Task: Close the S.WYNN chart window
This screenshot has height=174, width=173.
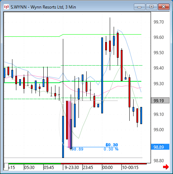Action: point(164,7)
